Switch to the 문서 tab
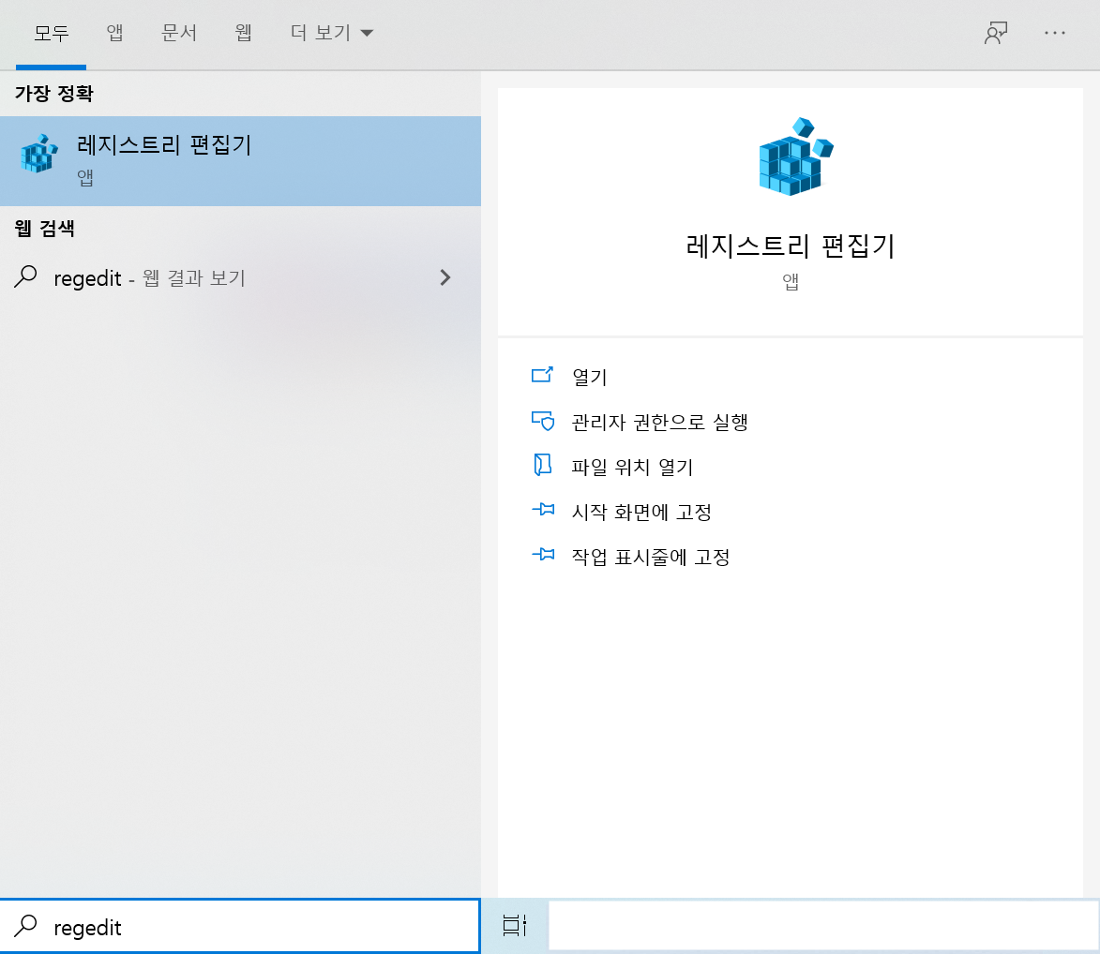The height and width of the screenshot is (954, 1100). click(x=179, y=33)
